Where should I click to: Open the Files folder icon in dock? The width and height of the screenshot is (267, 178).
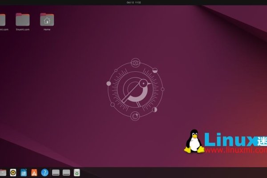click(3, 173)
